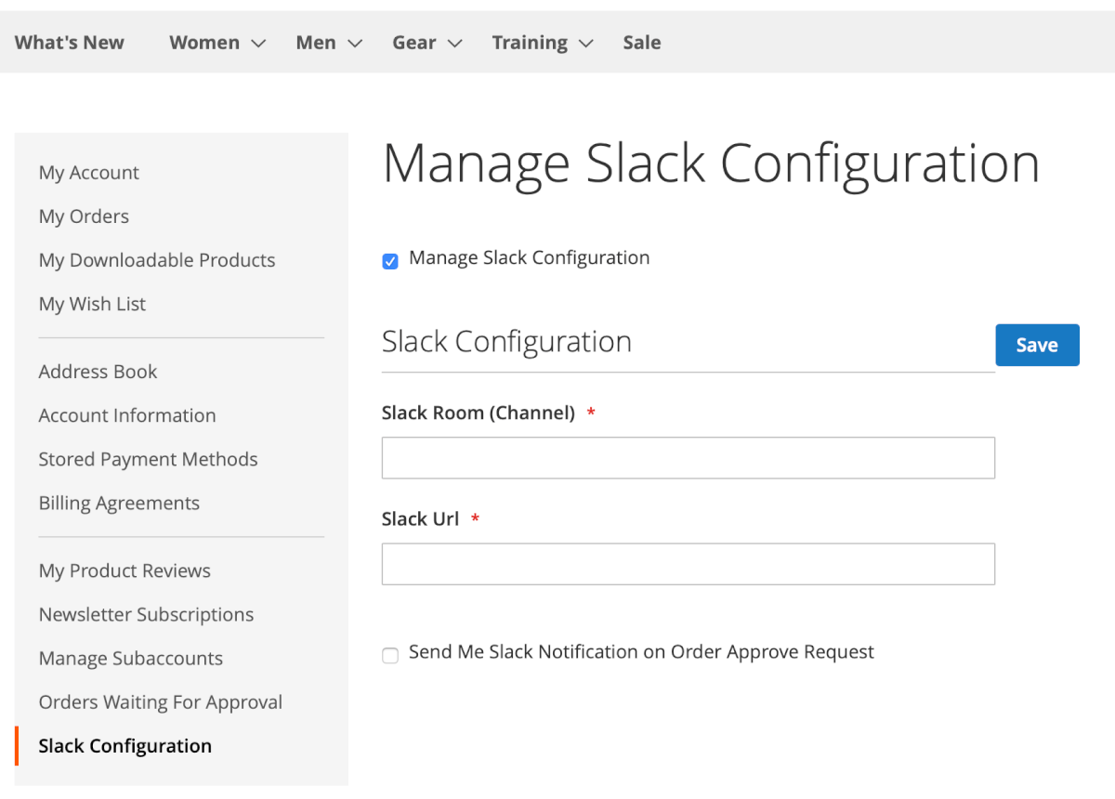This screenshot has width=1115, height=799.
Task: Open Orders Waiting For Approval
Action: coord(161,702)
